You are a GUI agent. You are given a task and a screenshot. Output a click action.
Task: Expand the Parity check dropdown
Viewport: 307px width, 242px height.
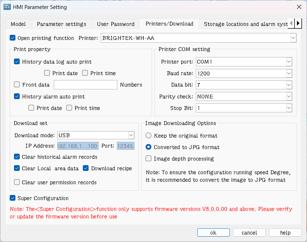[x=289, y=97]
